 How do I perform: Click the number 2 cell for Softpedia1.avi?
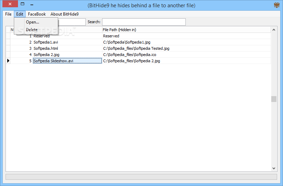21,42
